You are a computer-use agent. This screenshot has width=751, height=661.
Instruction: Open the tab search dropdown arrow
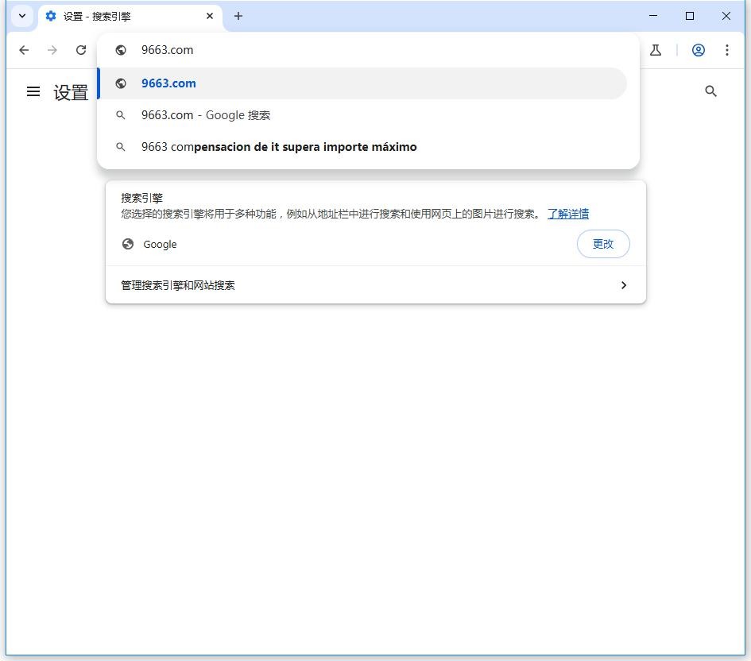[22, 16]
